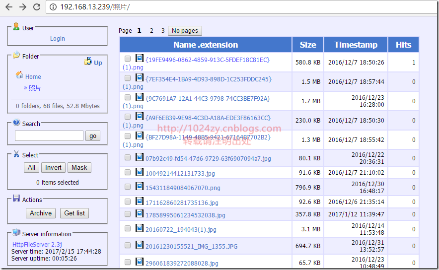This screenshot has height=270, width=439.
Task: Click the Up link in Folder panel
Action: point(98,63)
